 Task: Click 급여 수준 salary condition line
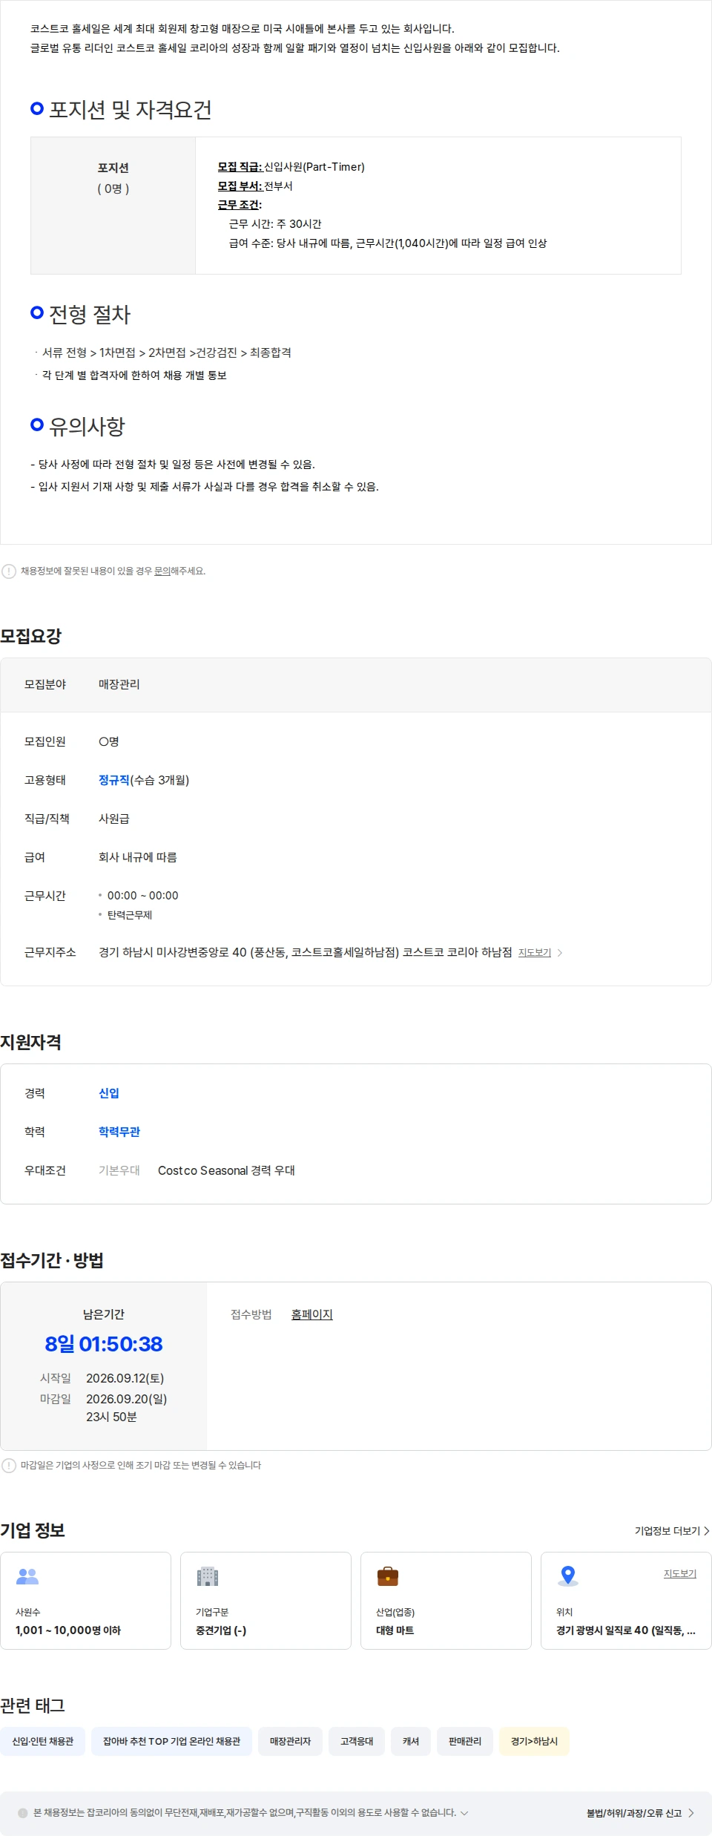388,243
